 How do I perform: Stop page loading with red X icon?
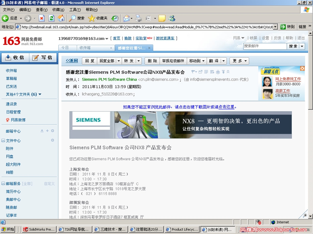(x=41, y=18)
